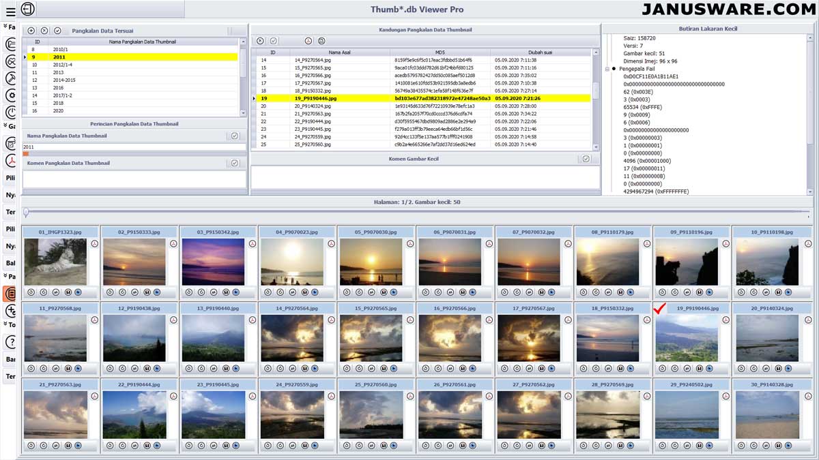Click the help question mark sidebar icon
The height and width of the screenshot is (460, 819).
tap(11, 342)
